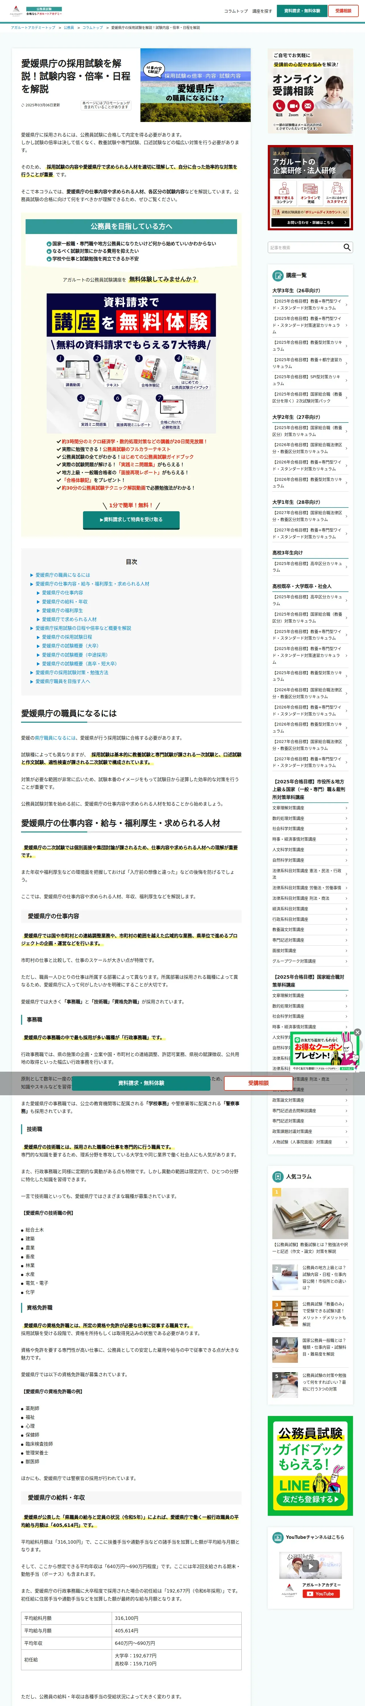The image size is (365, 1706).
Task: Jump to 愛媛県庁職員を目指す人へ in contents
Action: coord(62,682)
